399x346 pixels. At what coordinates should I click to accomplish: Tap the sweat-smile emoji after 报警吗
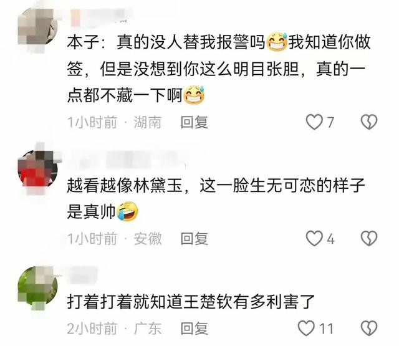(276, 42)
